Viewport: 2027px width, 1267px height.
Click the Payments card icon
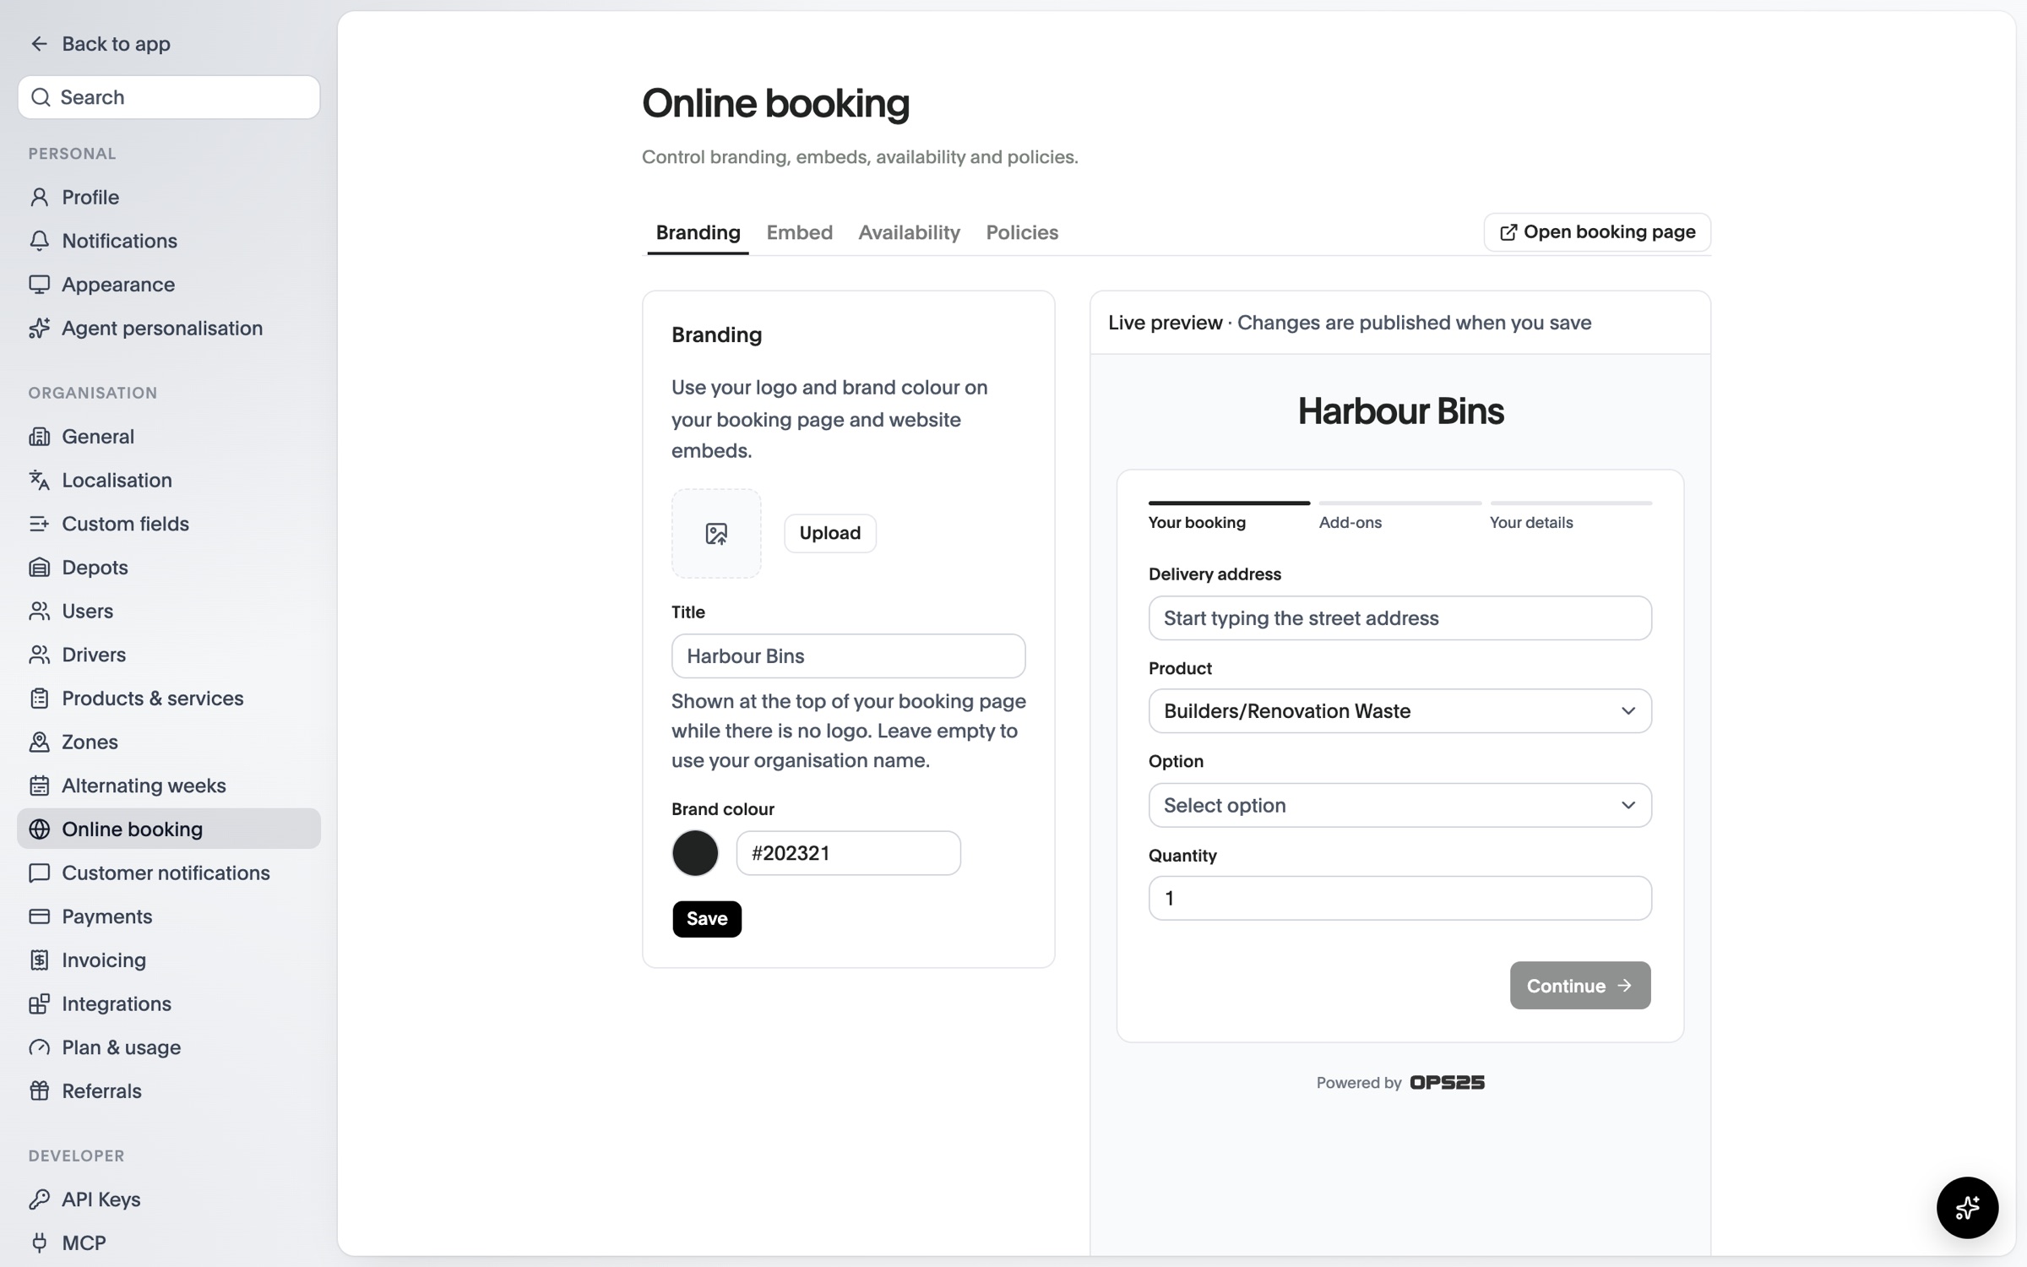[x=39, y=916]
